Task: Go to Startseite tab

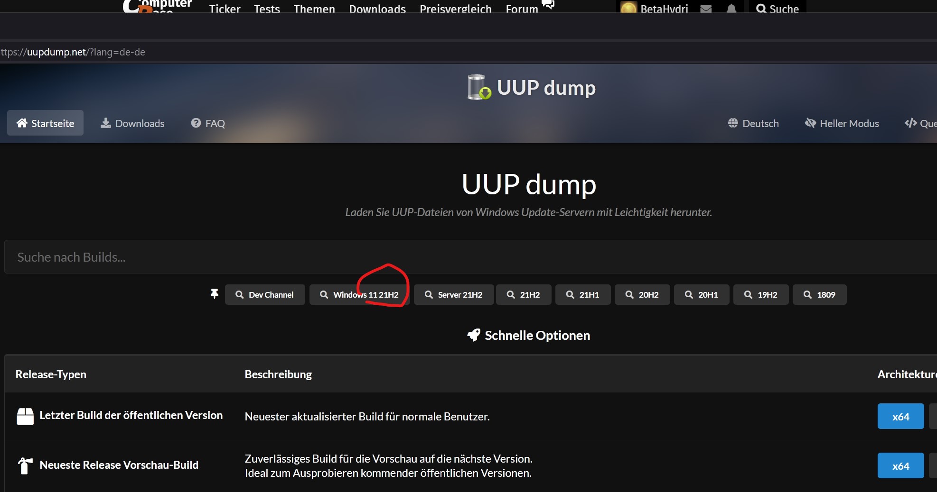Action: (45, 123)
